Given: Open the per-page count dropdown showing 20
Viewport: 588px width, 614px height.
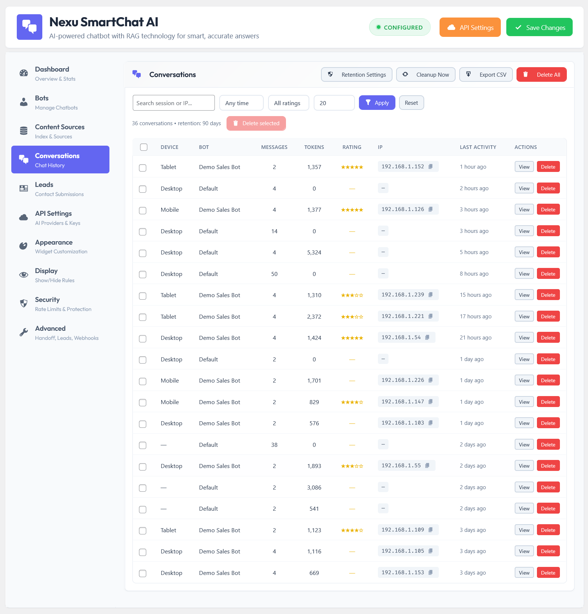Looking at the screenshot, I should [334, 103].
